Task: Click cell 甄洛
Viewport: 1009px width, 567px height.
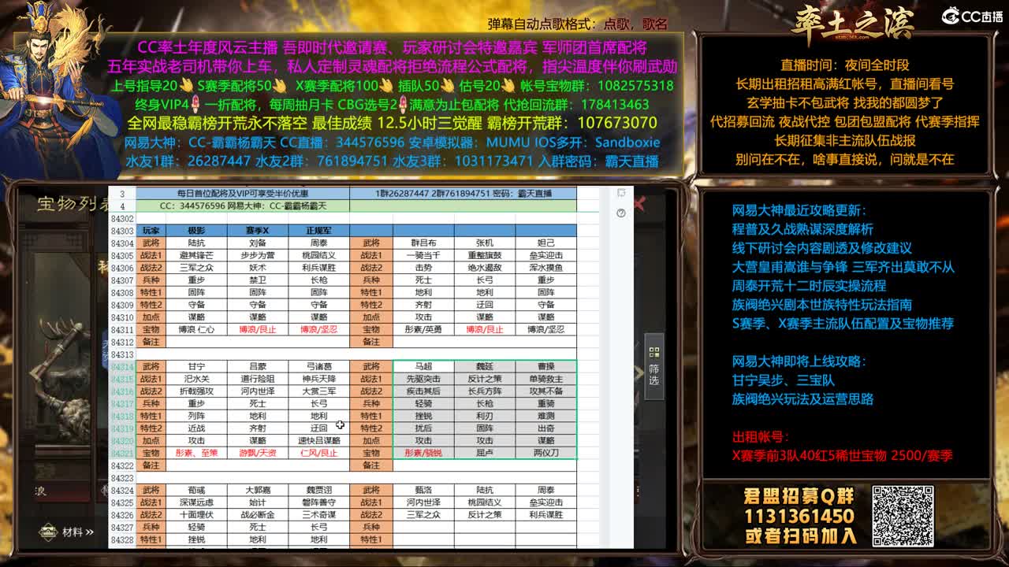Action: point(423,491)
